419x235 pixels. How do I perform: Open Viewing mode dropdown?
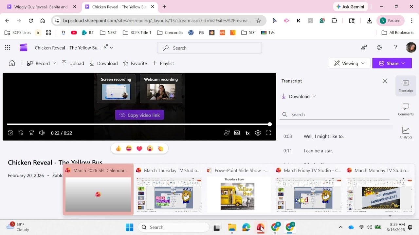(349, 63)
